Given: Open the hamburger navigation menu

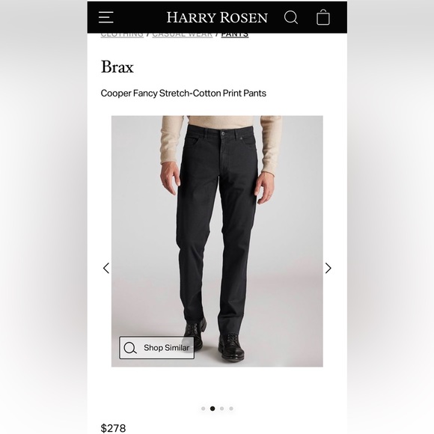Looking at the screenshot, I should point(106,17).
